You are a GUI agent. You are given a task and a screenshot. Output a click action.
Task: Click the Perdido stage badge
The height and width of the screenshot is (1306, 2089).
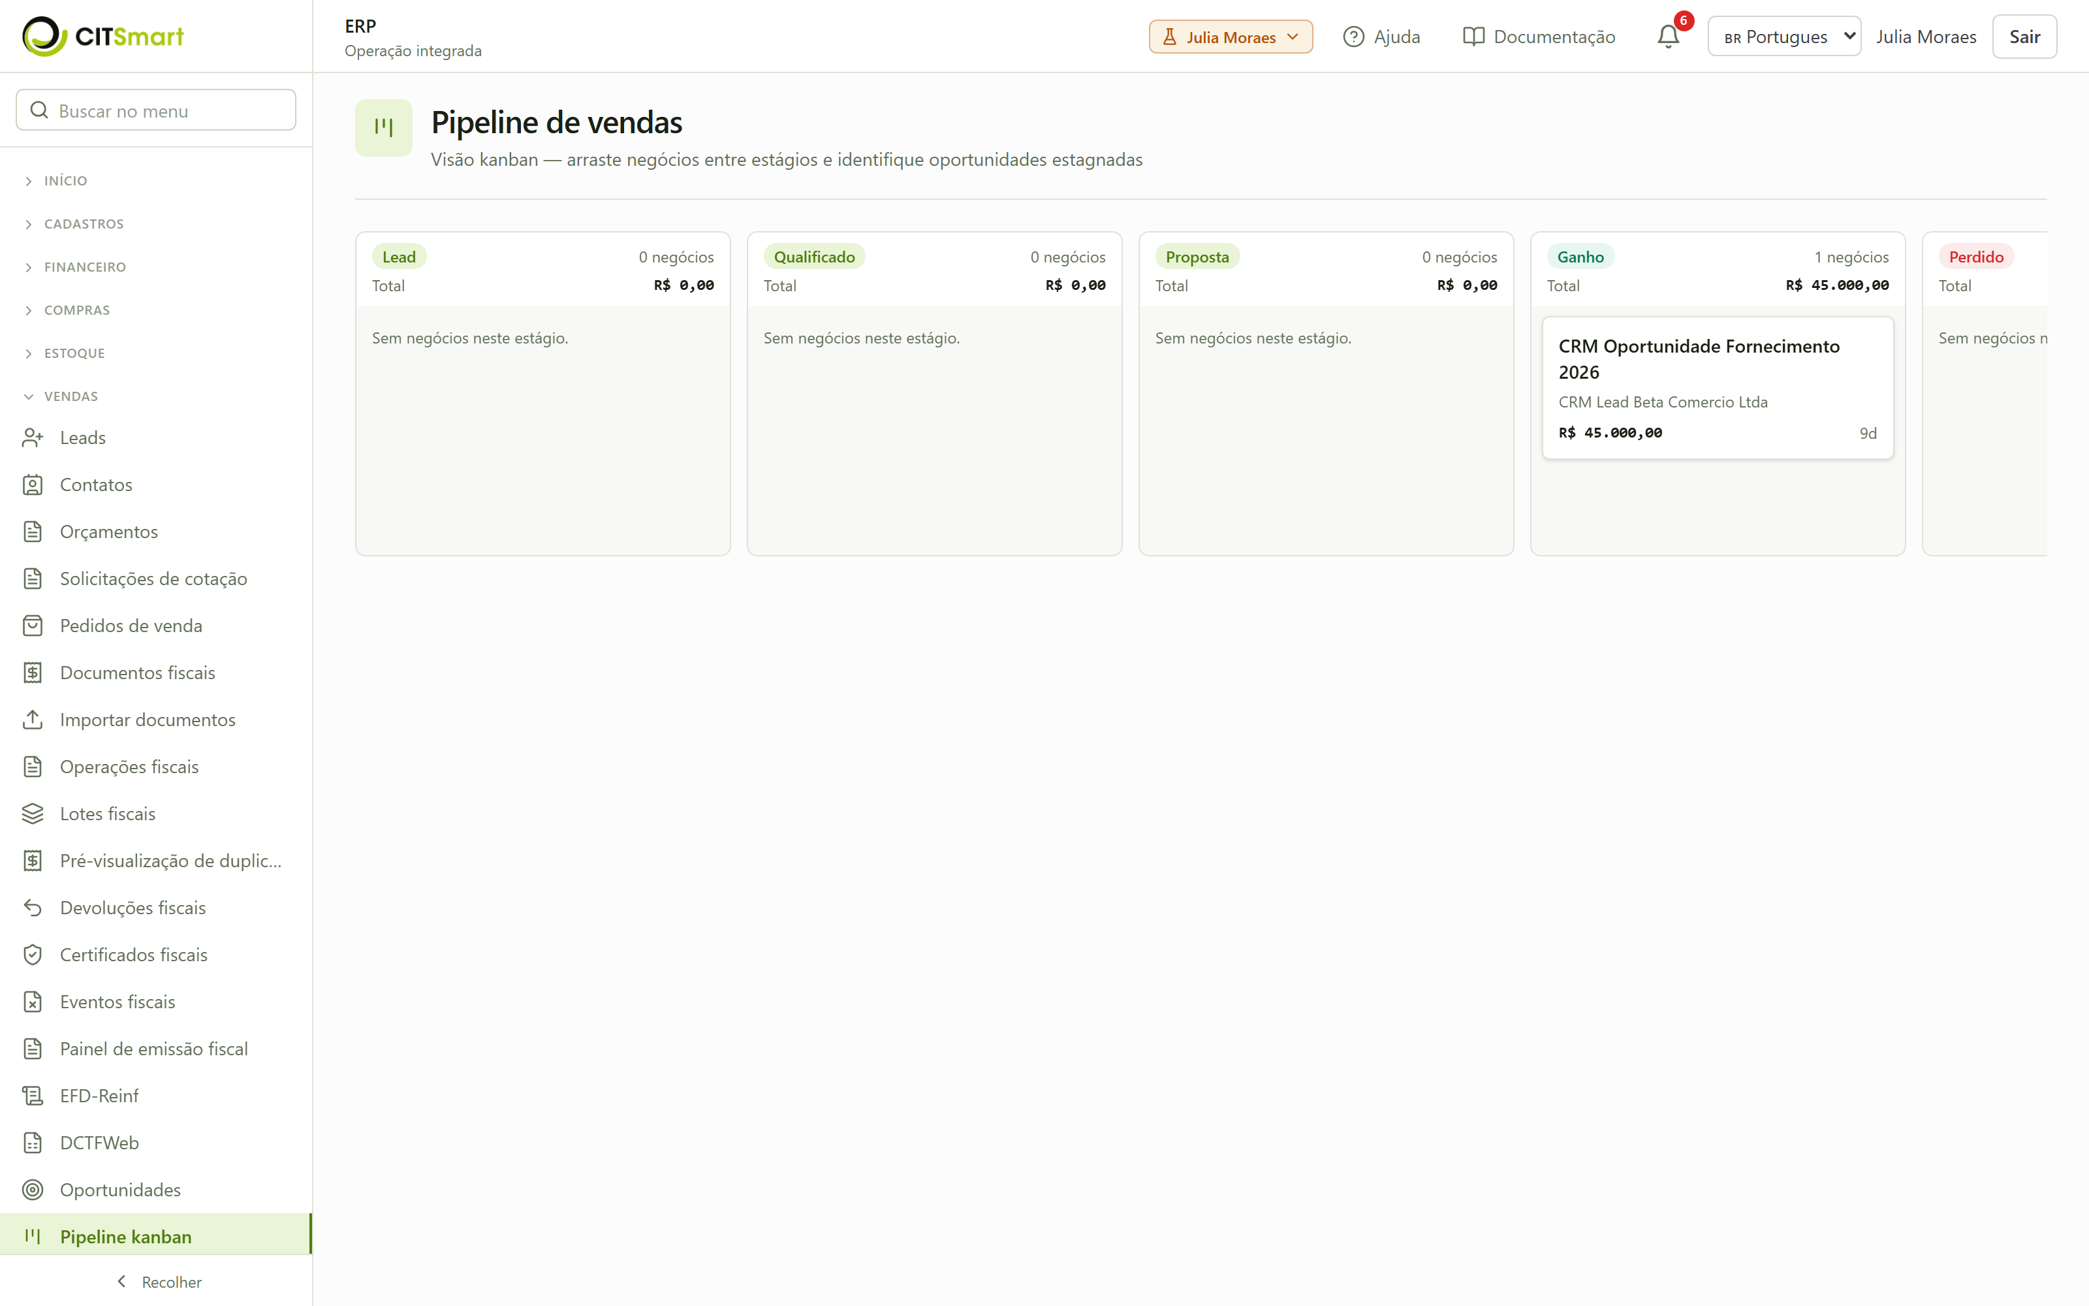click(1976, 257)
